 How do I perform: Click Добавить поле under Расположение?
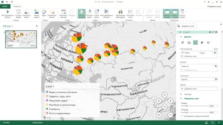[x=189, y=56]
